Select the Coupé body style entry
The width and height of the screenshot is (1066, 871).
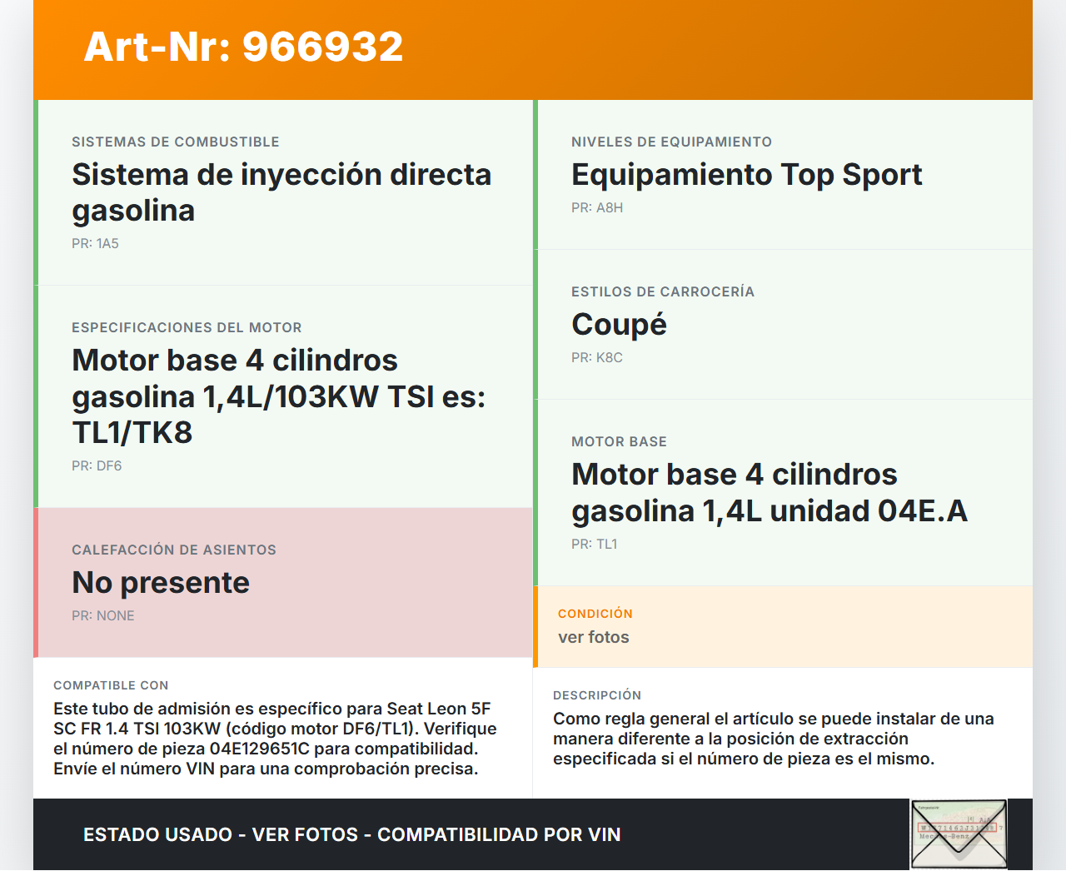(619, 325)
